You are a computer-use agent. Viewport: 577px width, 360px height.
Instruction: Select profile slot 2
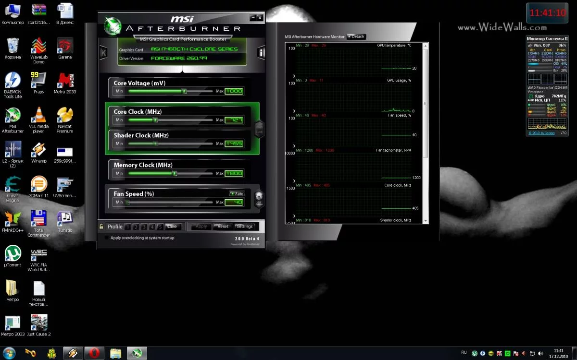click(136, 227)
